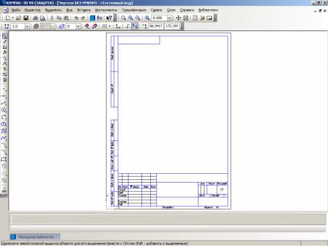The width and height of the screenshot is (328, 246).
Task: Click the X coordinate field 86.9417
Action: point(156,26)
